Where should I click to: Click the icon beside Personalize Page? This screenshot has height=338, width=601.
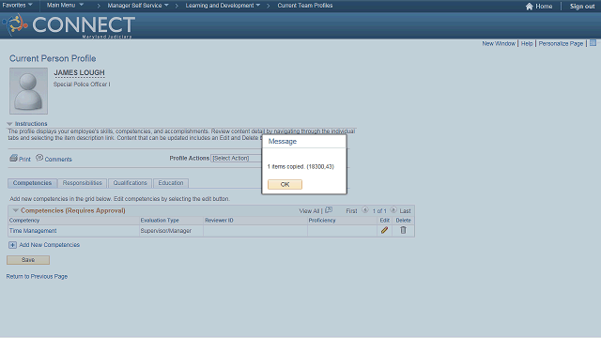593,43
